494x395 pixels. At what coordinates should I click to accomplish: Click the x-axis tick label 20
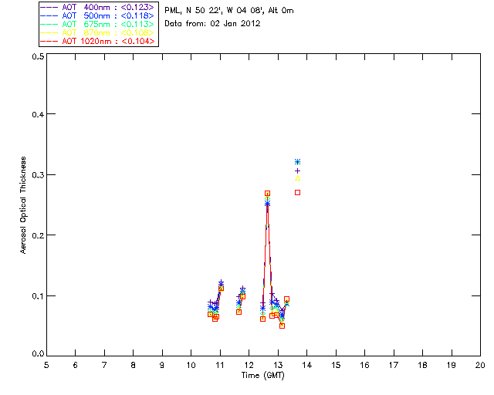coord(480,365)
